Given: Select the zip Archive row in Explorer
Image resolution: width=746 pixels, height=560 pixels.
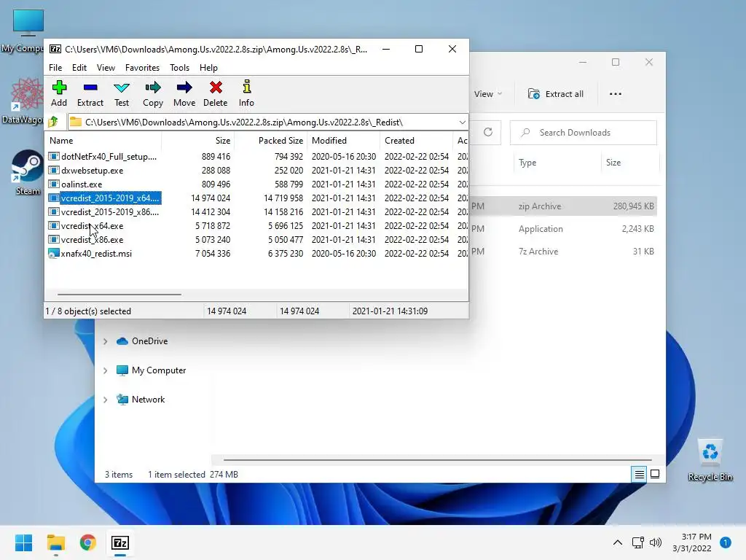Looking at the screenshot, I should click(563, 206).
